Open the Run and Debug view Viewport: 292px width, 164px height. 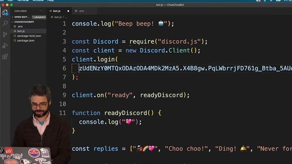pos(5,46)
